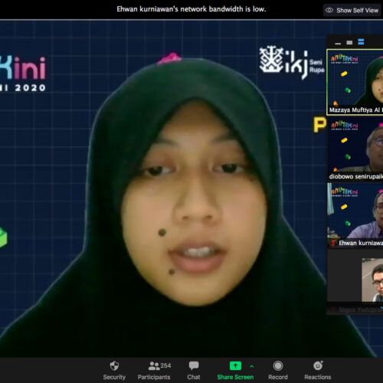The width and height of the screenshot is (383, 383).
Task: Select the bottom participant's video thumbnail
Action: pos(355,282)
